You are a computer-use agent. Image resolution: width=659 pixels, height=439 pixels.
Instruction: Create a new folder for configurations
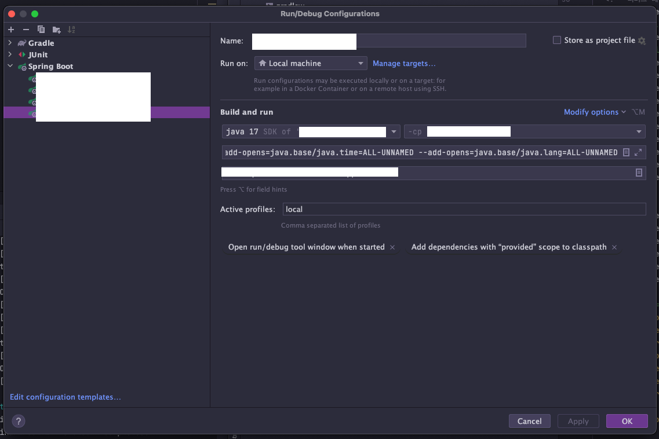(56, 29)
